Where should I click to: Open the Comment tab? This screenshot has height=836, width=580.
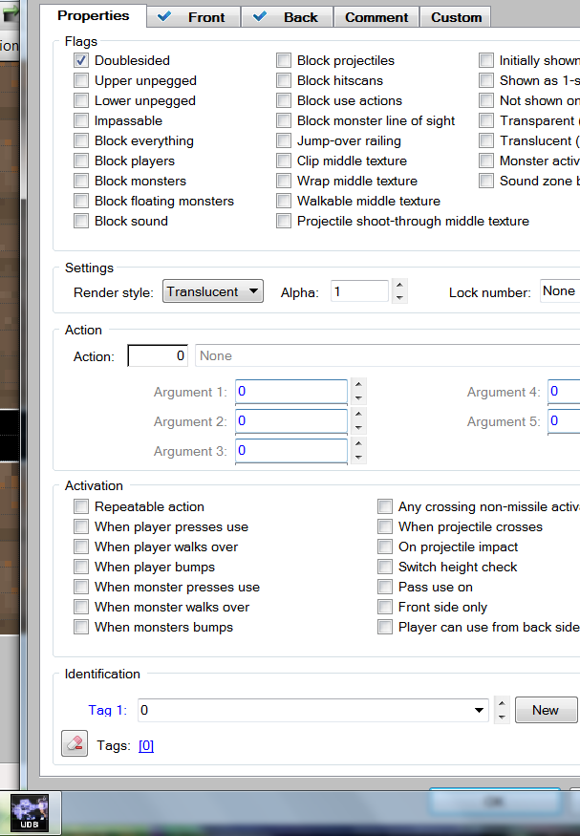(x=376, y=17)
